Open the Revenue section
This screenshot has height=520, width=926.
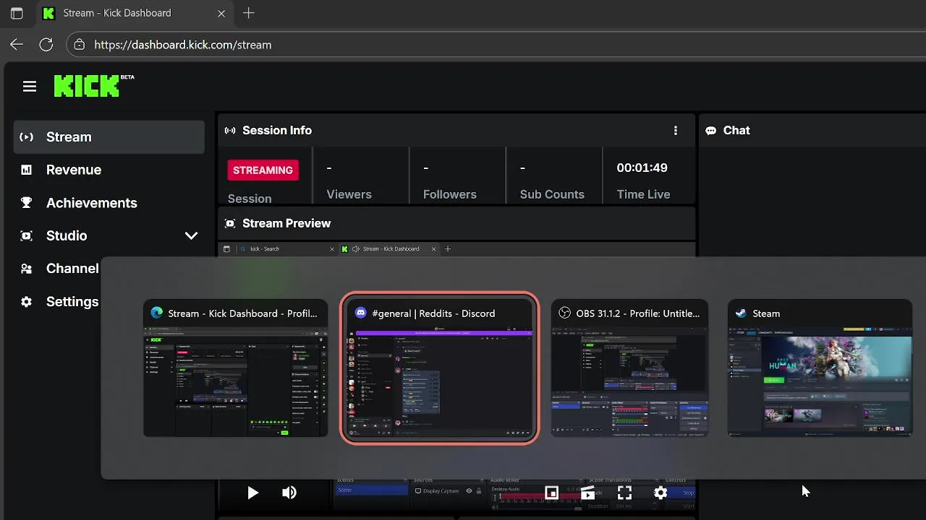click(x=74, y=170)
